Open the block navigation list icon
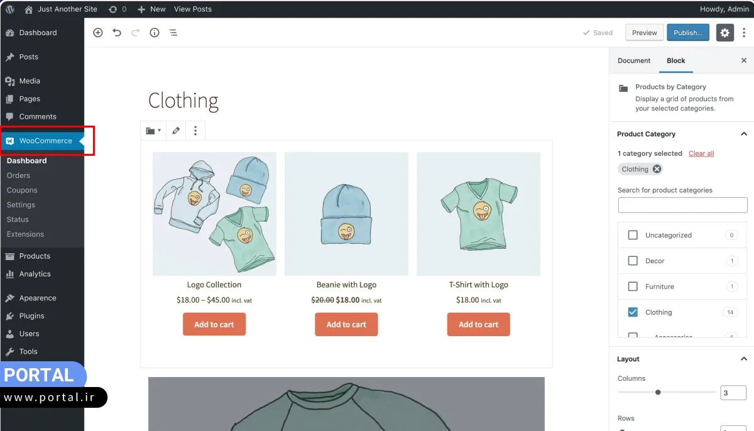 pyautogui.click(x=173, y=33)
